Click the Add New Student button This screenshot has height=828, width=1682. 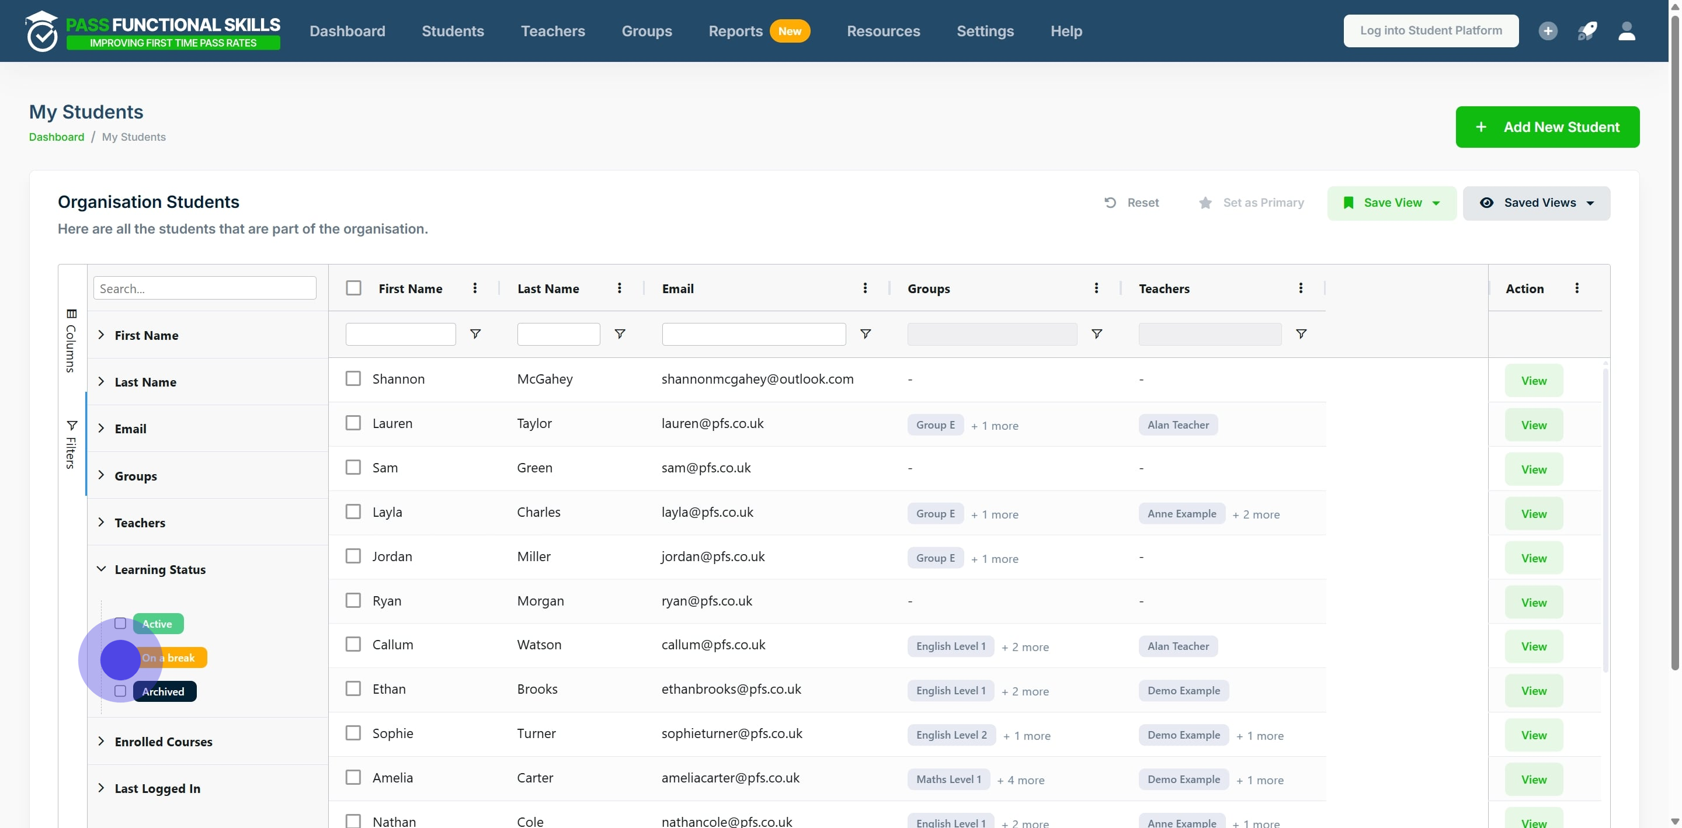pyautogui.click(x=1547, y=127)
